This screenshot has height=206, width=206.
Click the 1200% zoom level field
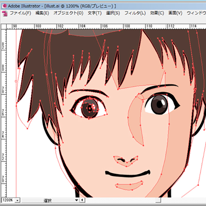pyautogui.click(x=8, y=200)
